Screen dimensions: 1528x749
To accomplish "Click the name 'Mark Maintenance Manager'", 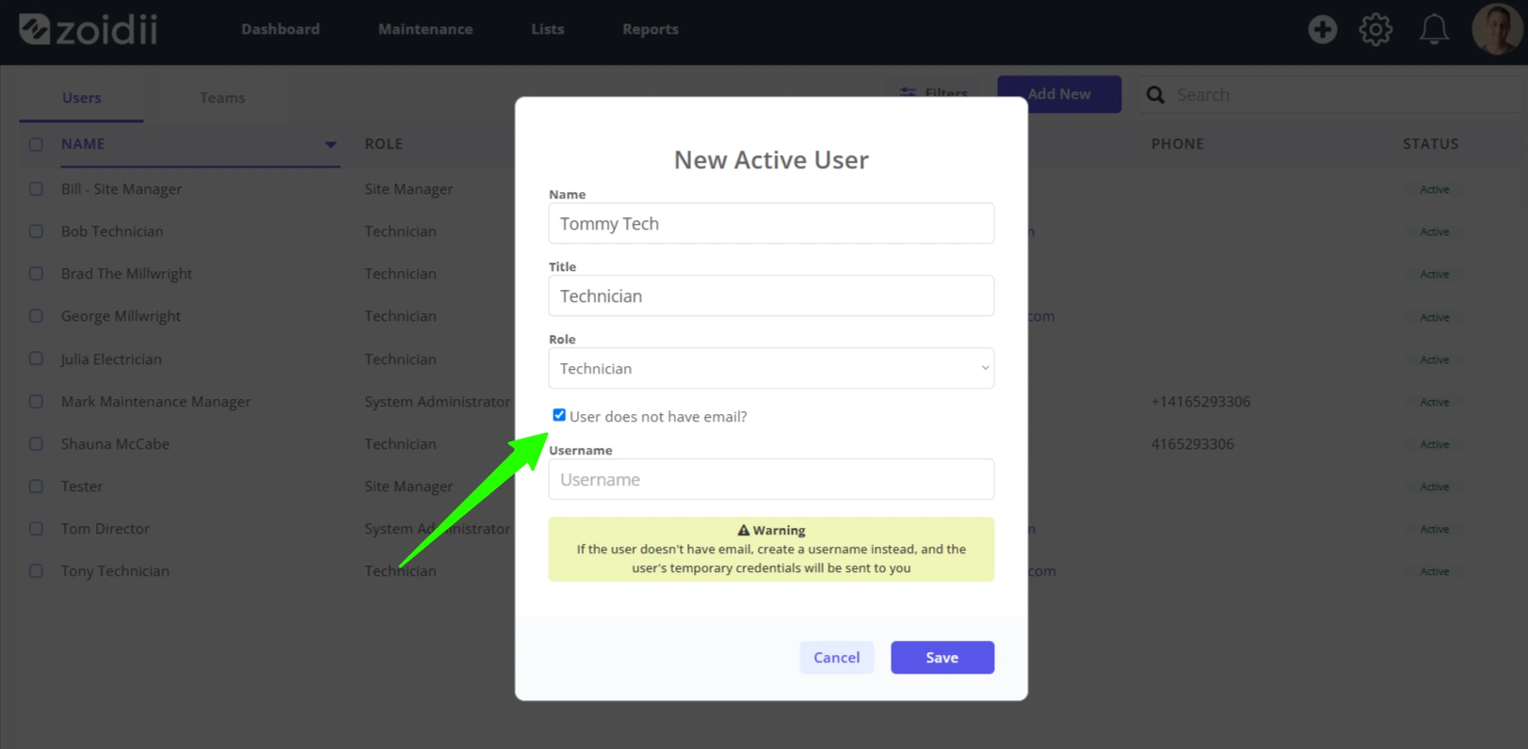I will (x=155, y=402).
